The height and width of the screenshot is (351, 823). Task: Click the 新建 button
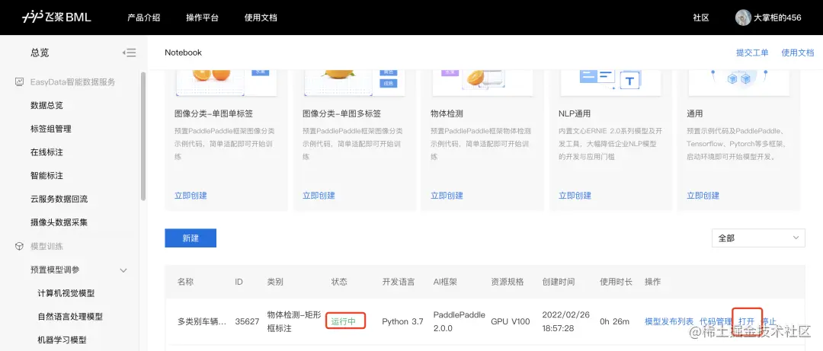click(191, 238)
